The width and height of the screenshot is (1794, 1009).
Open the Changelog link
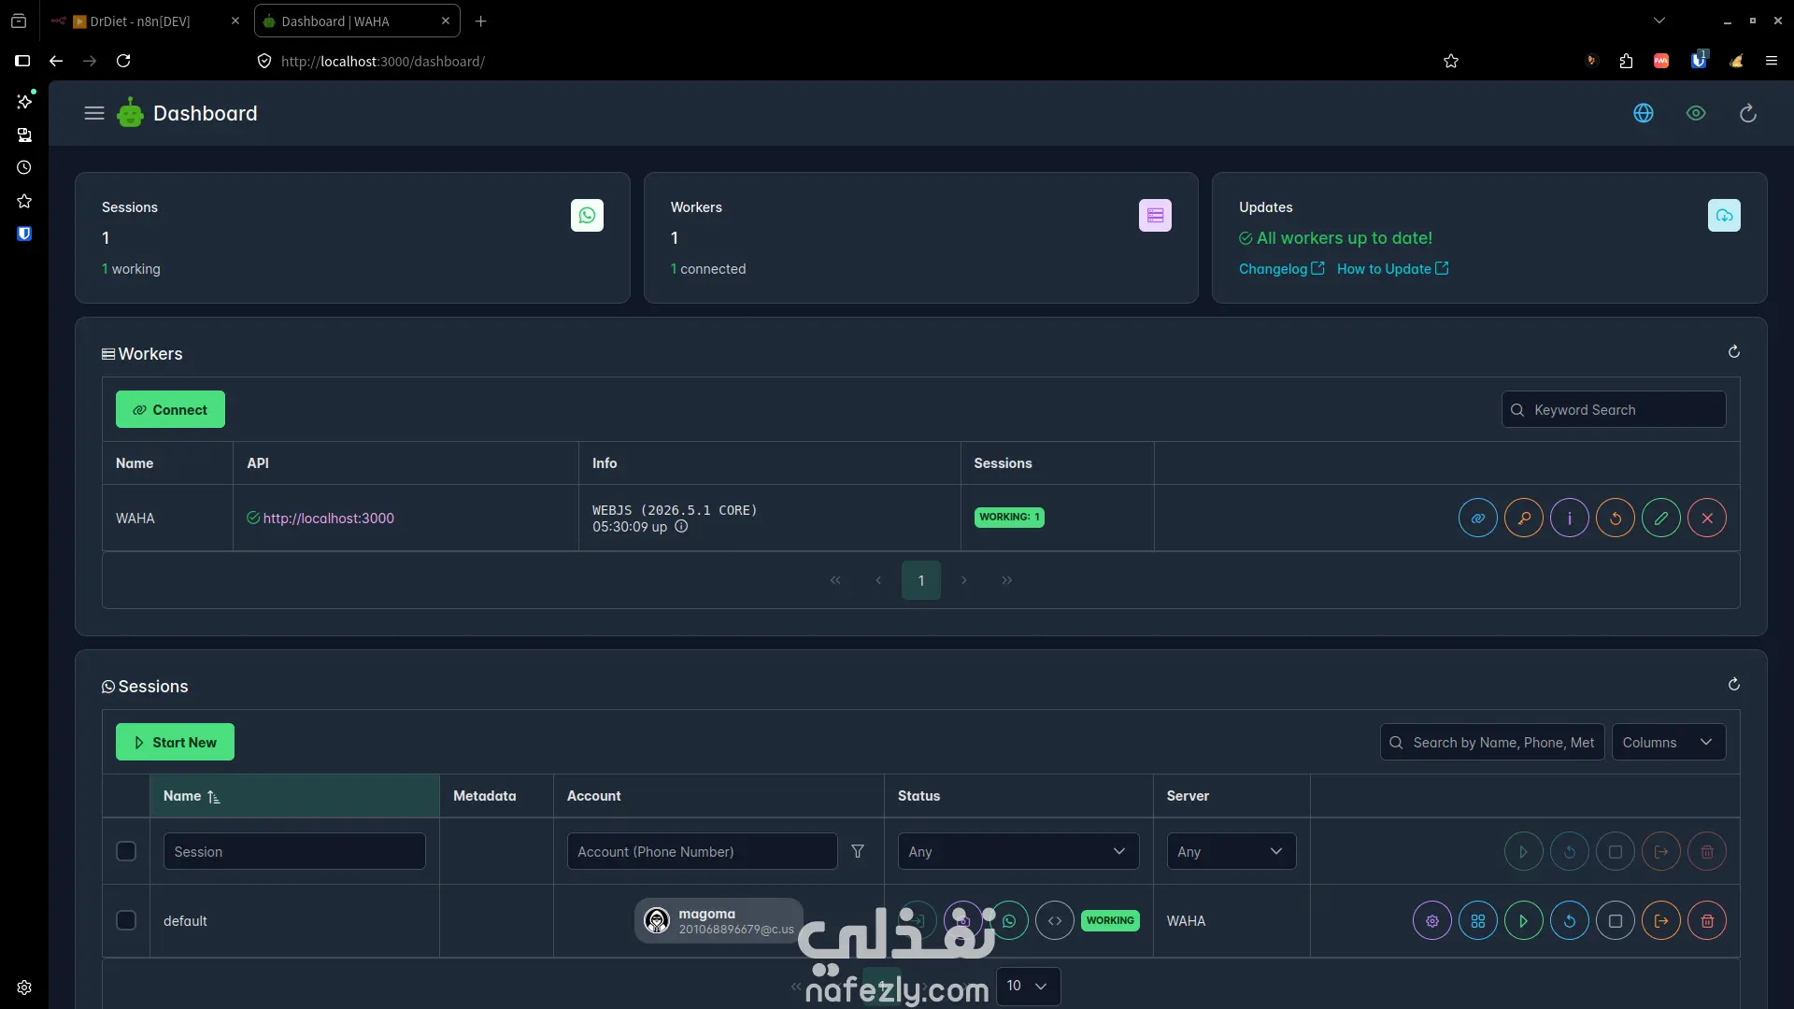coord(1281,269)
